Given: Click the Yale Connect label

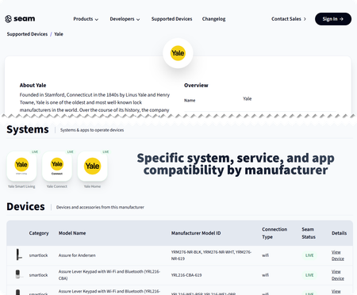Looking at the screenshot, I should coord(57,186).
